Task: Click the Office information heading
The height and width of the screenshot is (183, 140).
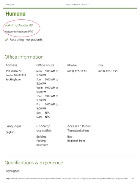Action: (x=24, y=57)
